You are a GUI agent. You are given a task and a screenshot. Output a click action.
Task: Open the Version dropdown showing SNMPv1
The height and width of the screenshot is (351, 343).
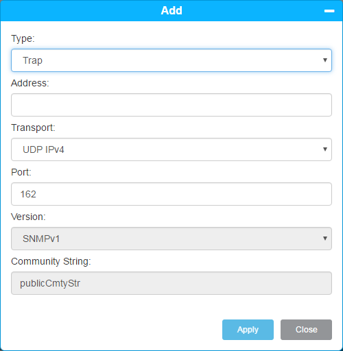click(171, 239)
